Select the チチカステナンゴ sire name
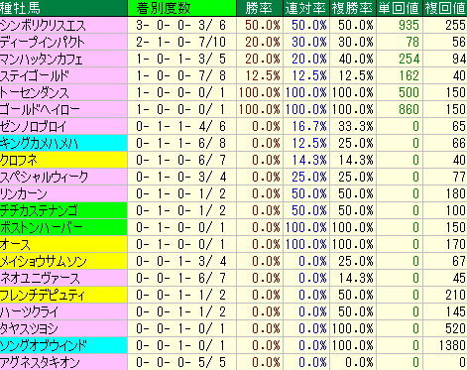Image resolution: width=467 pixels, height=370 pixels. point(39,210)
